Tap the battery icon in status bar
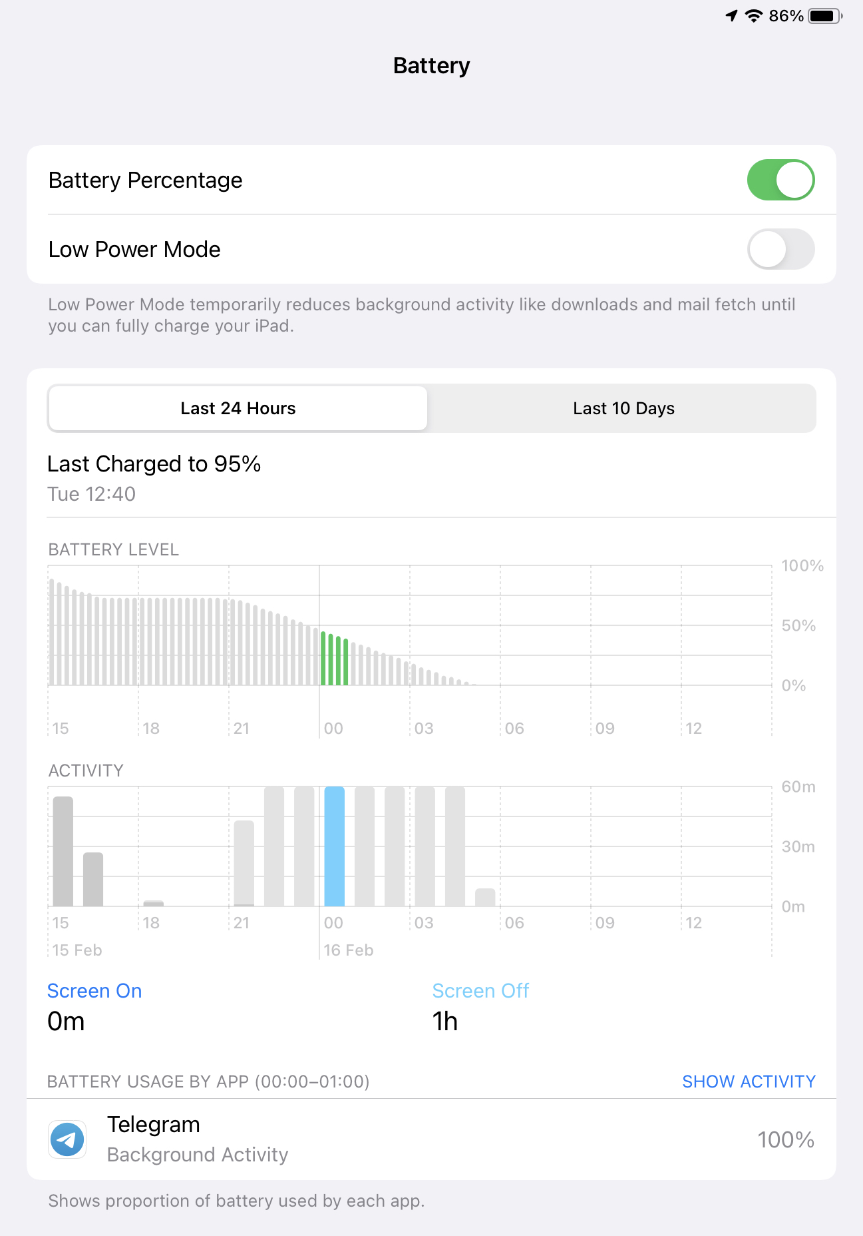The image size is (863, 1236). pos(825,16)
